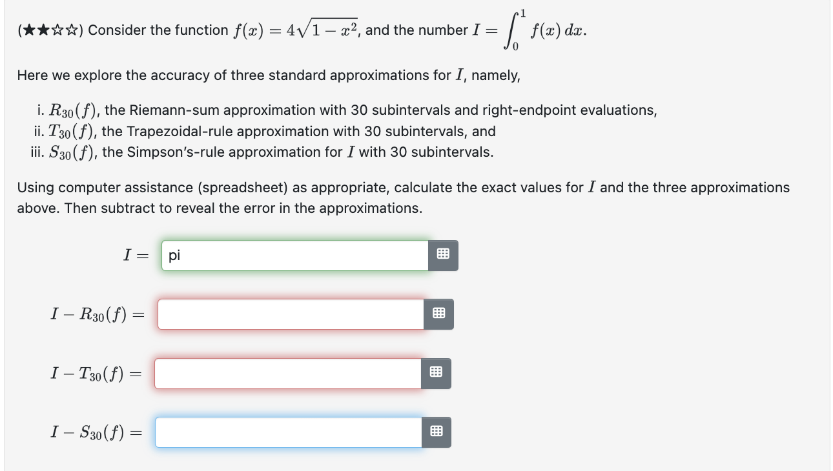The image size is (833, 471).
Task: Launch the symbol palette for the first answer
Action: click(x=444, y=255)
